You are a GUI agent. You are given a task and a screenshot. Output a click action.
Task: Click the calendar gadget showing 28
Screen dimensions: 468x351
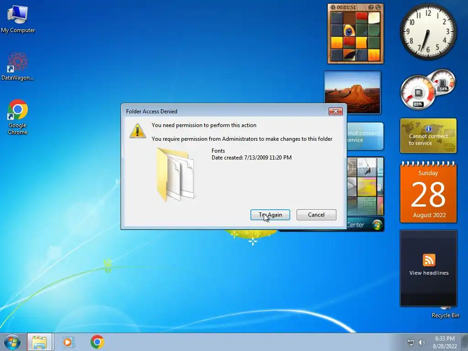coord(428,192)
